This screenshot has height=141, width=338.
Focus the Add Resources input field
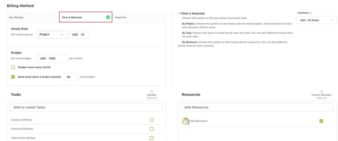pos(257,107)
